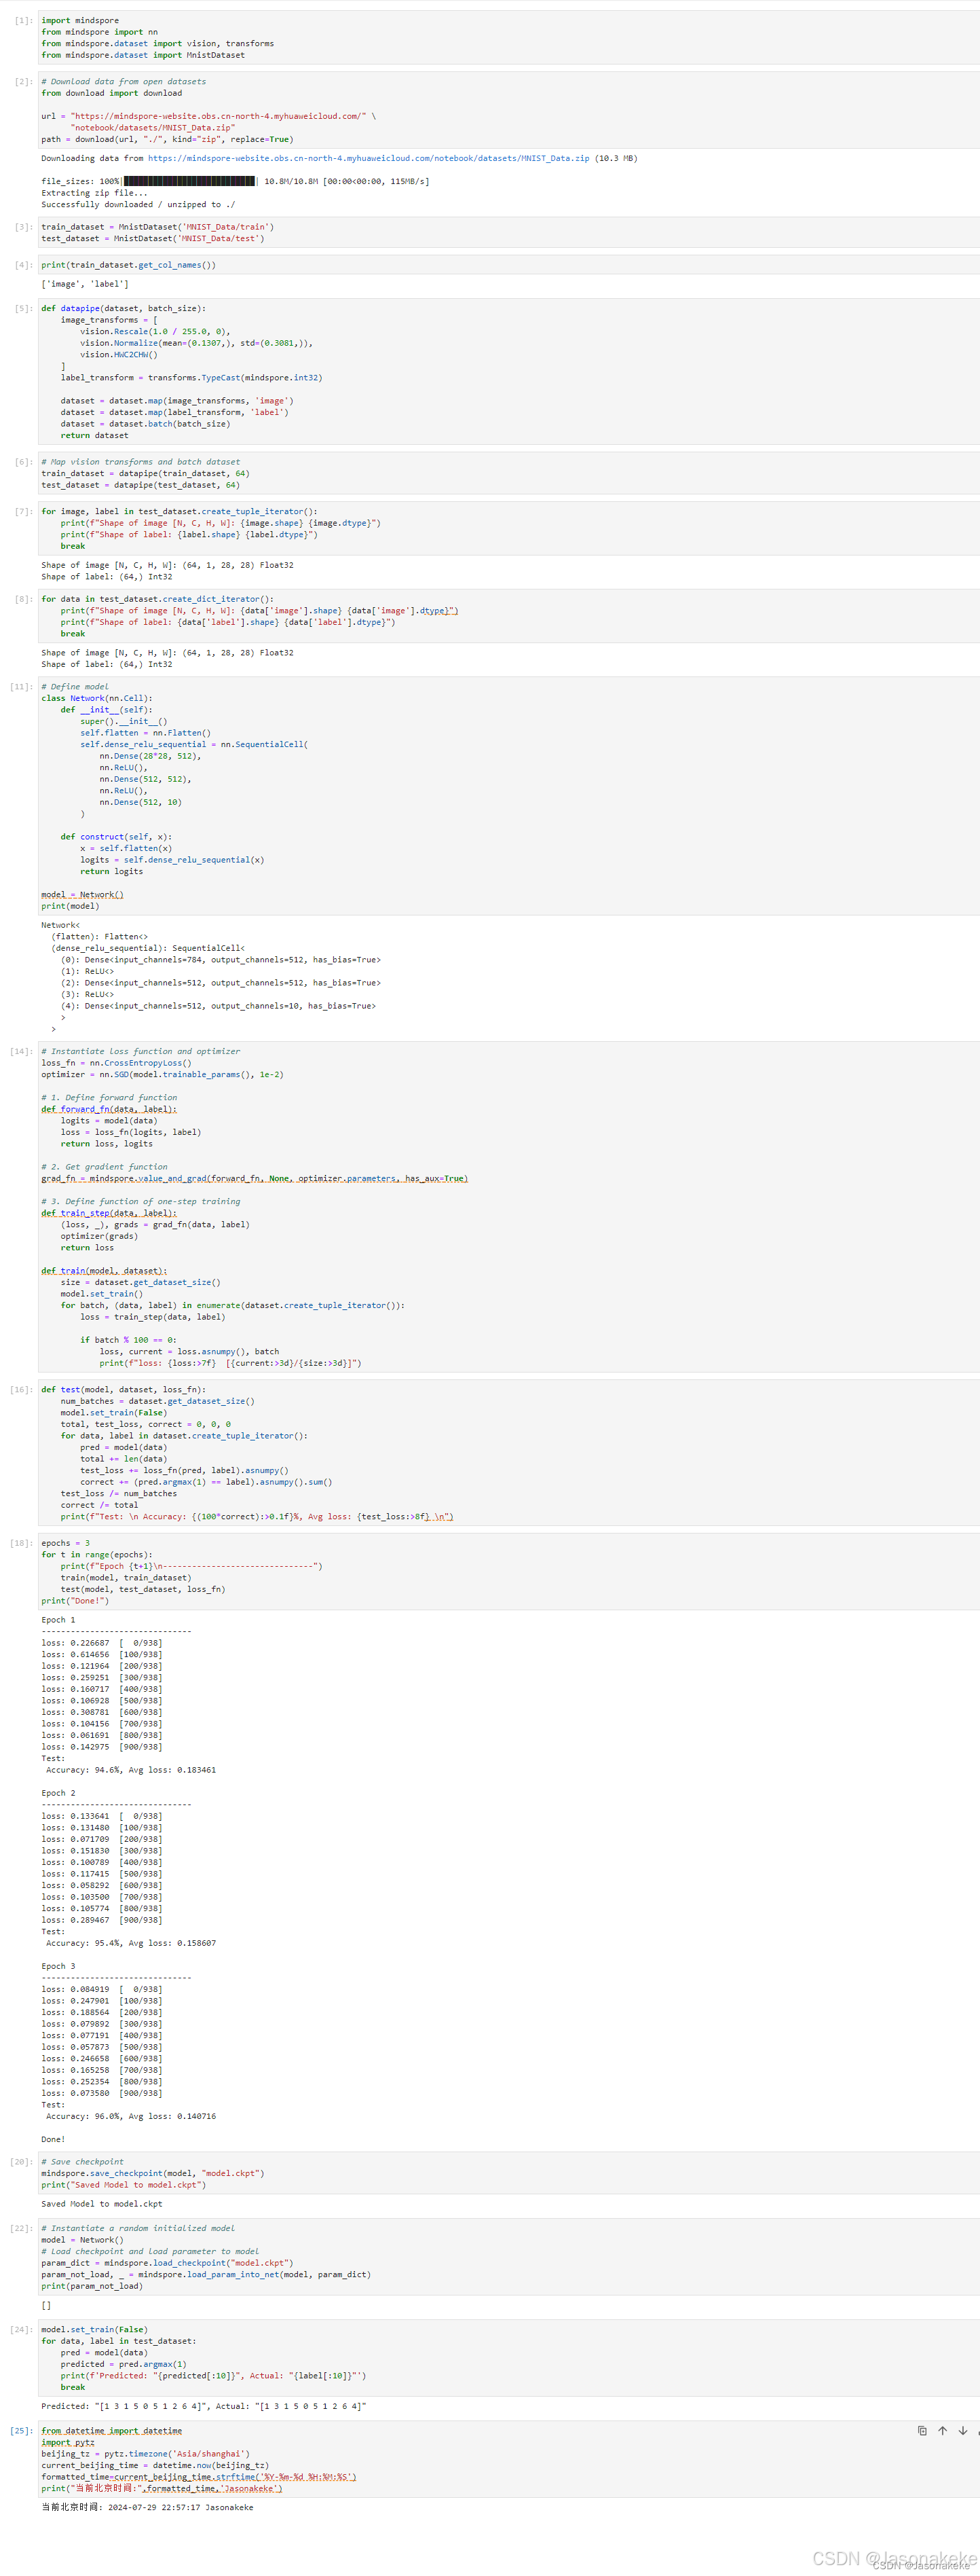Click into the 'def test(model, dataset, loss_fn)' cell
The height and width of the screenshot is (2576, 980).
coord(508,1454)
